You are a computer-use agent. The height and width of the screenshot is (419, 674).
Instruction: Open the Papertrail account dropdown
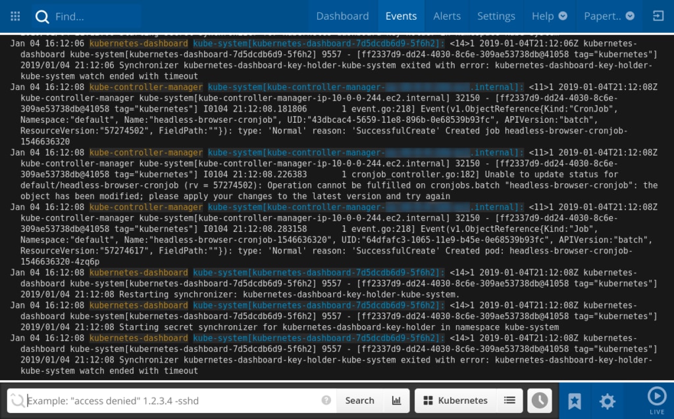tap(609, 16)
